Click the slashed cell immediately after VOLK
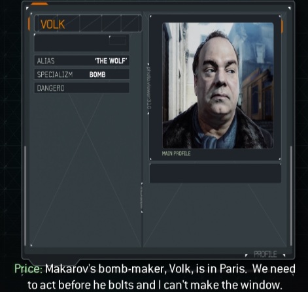 tap(91, 24)
